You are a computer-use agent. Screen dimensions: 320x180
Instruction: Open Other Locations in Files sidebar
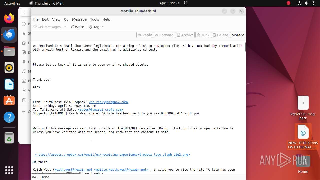pos(26,111)
